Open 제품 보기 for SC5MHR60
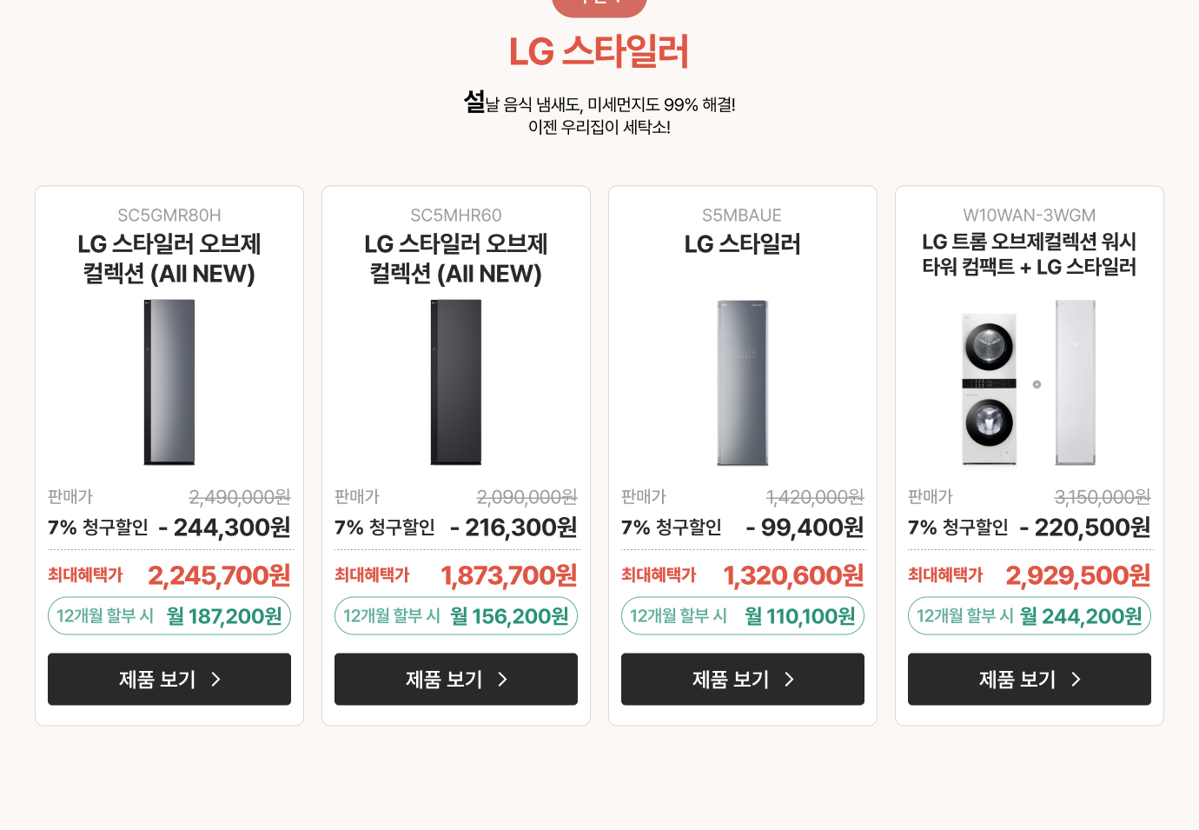This screenshot has height=830, width=1199. coord(456,679)
